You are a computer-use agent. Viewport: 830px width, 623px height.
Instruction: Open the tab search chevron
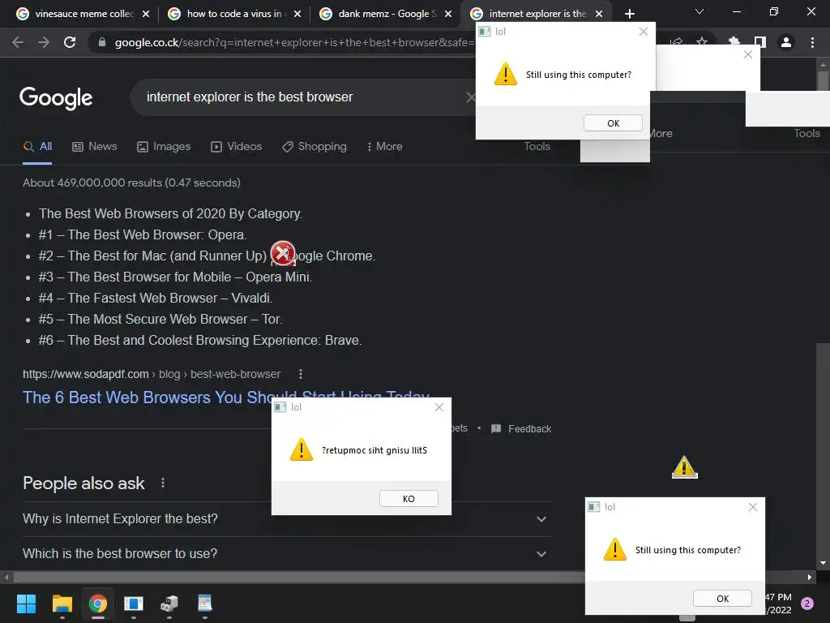[x=700, y=11]
